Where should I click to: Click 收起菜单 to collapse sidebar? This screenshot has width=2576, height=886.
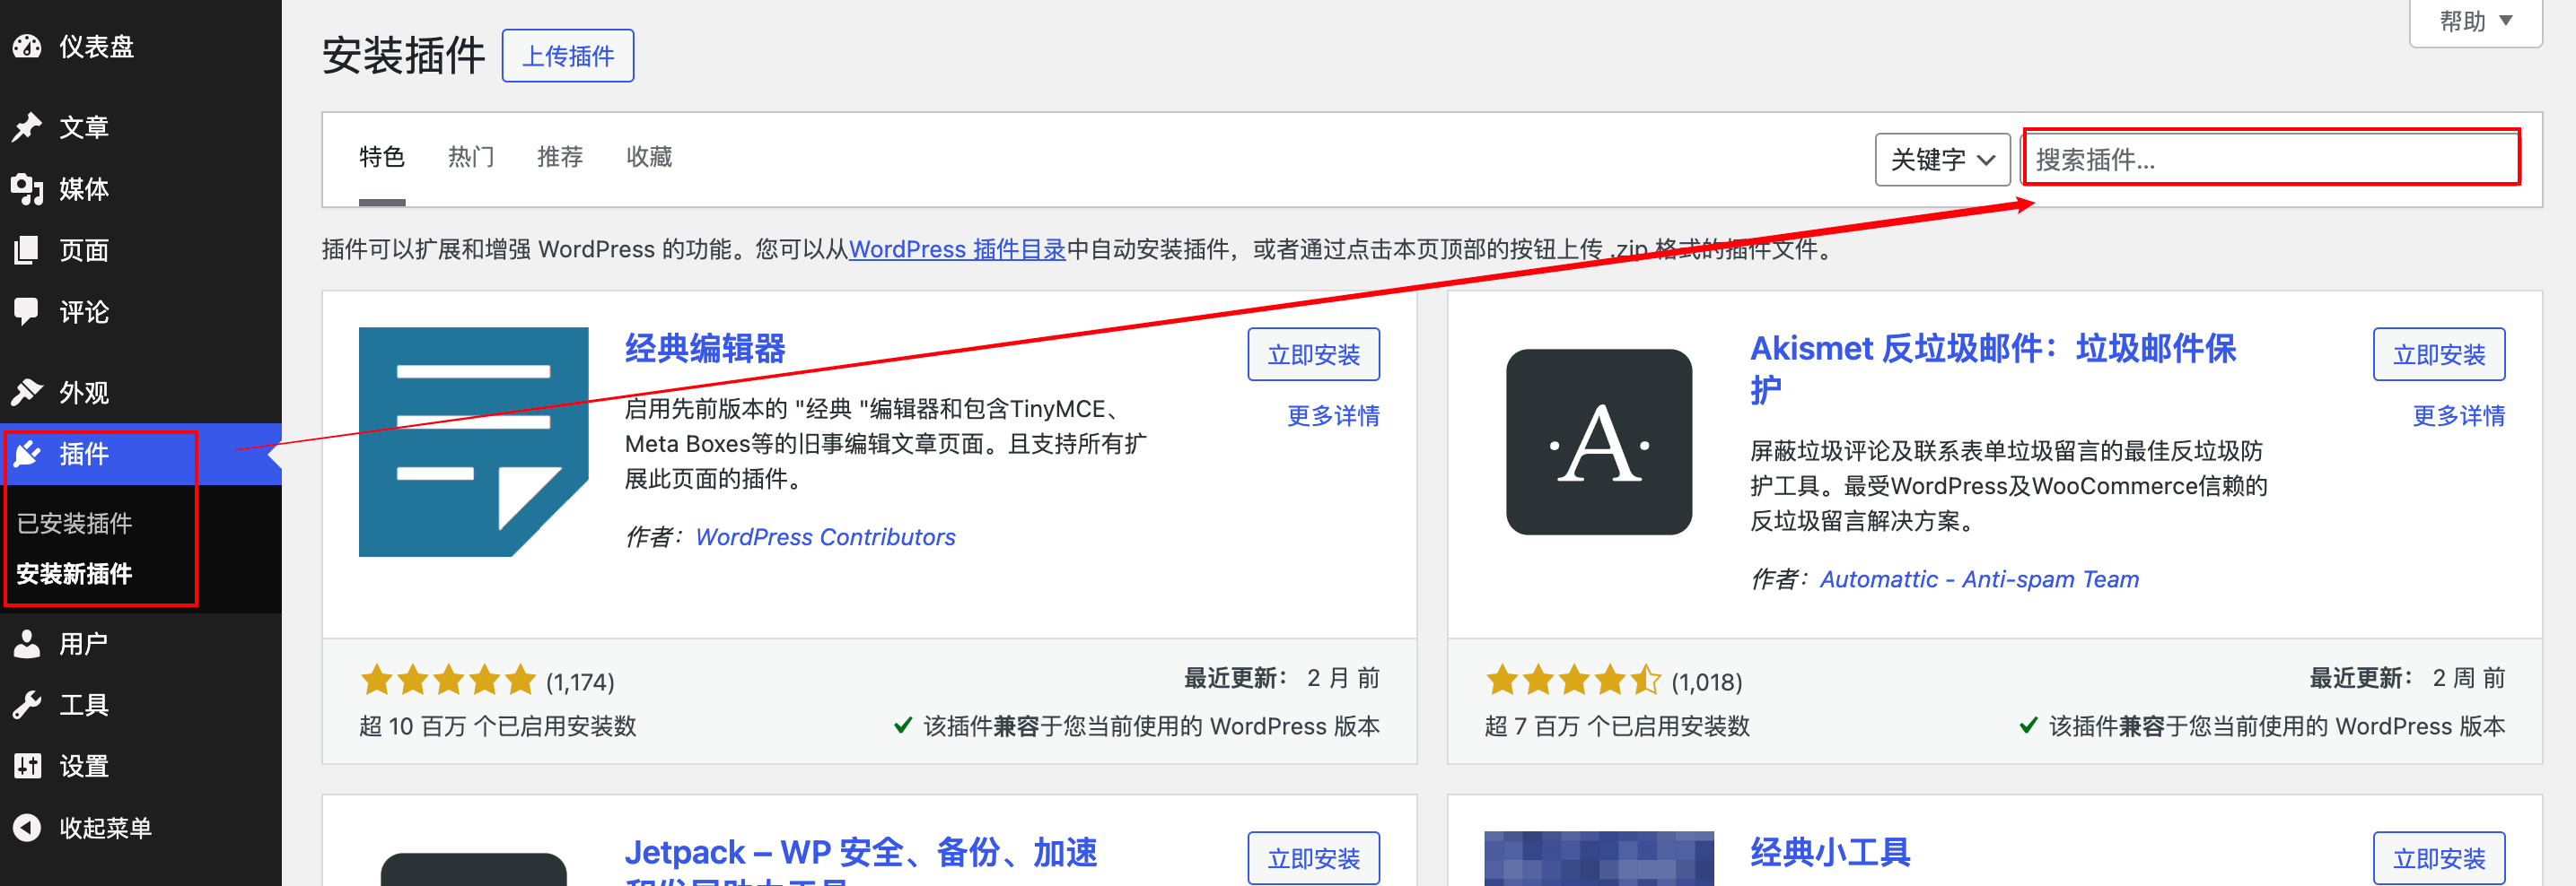click(x=105, y=827)
